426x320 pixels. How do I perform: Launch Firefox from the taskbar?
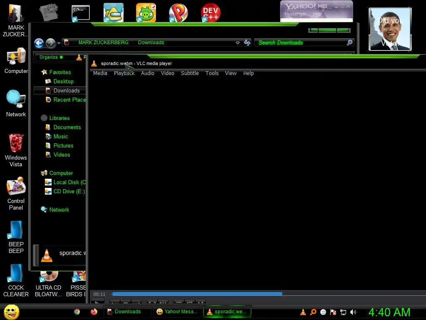[x=94, y=312]
